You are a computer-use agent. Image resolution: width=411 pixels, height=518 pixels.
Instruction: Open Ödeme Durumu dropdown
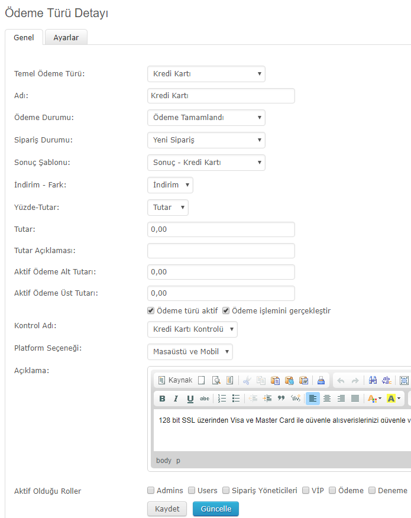point(206,118)
